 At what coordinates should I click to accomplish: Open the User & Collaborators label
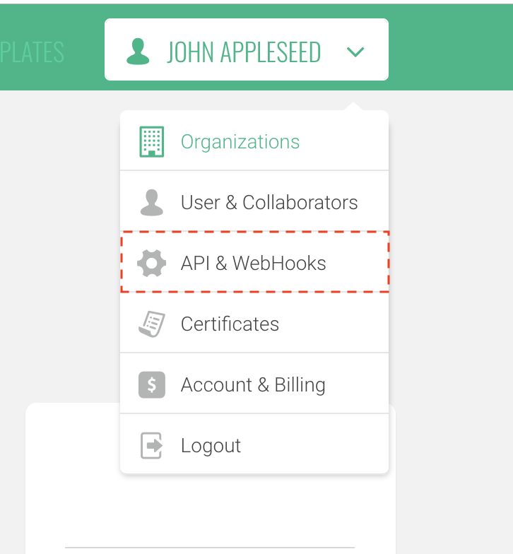pyautogui.click(x=269, y=202)
